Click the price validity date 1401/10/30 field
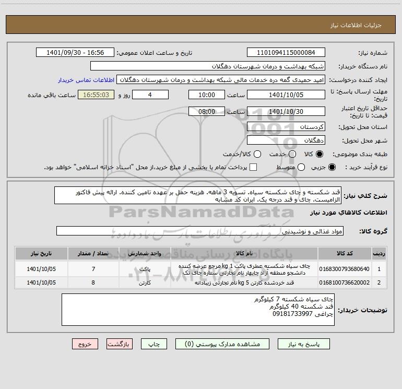Viewport: 402px width, 389px height. 286,111
